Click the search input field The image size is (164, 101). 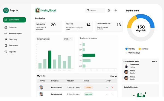95,10
